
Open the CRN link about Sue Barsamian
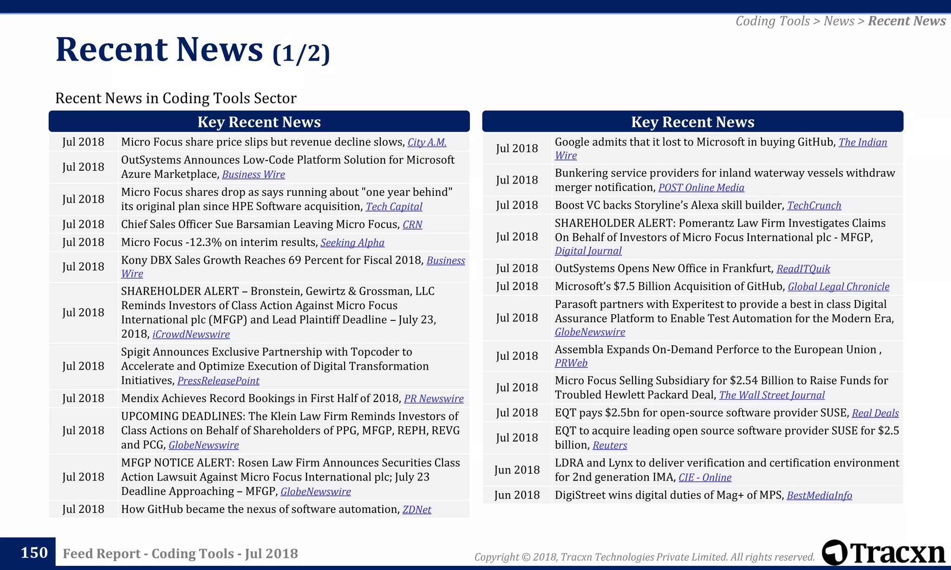tap(412, 224)
